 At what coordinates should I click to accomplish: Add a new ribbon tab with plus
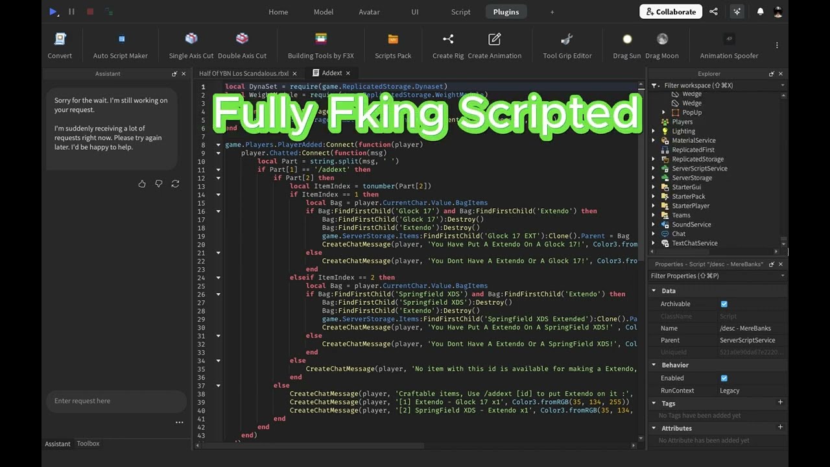[552, 12]
